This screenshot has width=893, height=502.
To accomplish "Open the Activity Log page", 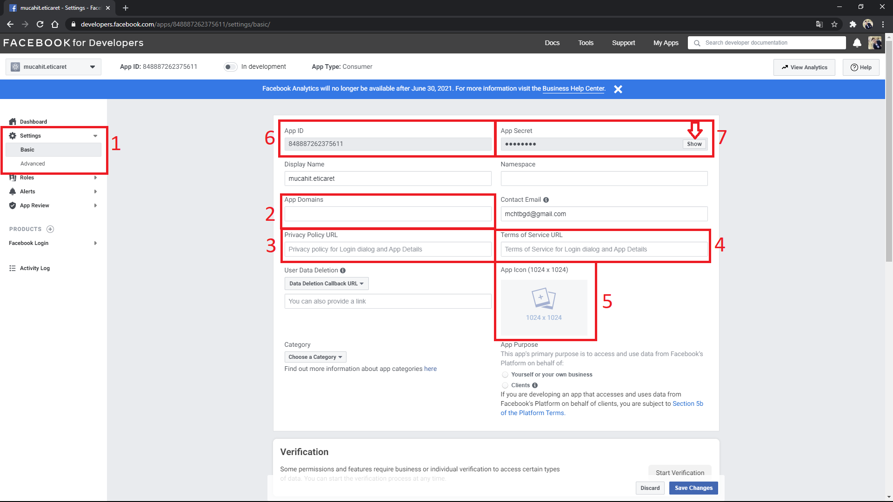I will pyautogui.click(x=35, y=268).
